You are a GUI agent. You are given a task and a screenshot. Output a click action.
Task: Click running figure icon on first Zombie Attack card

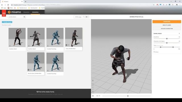[x=10, y=46]
